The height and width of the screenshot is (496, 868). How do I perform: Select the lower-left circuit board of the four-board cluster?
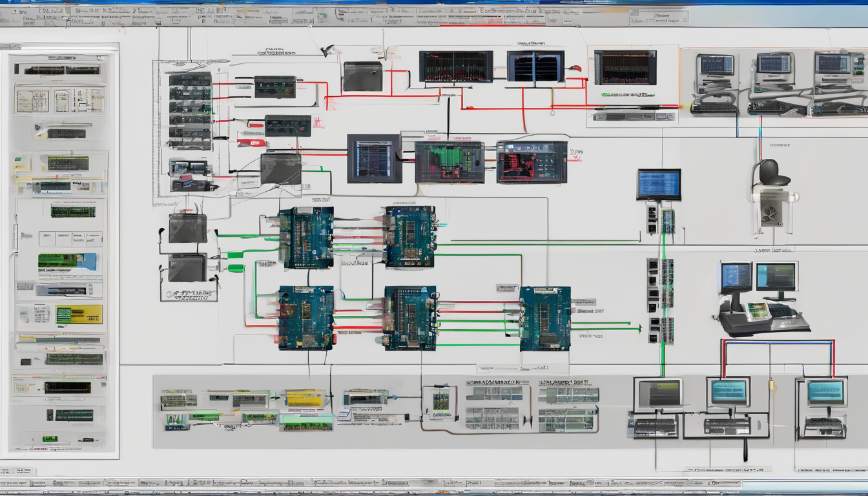click(x=306, y=318)
